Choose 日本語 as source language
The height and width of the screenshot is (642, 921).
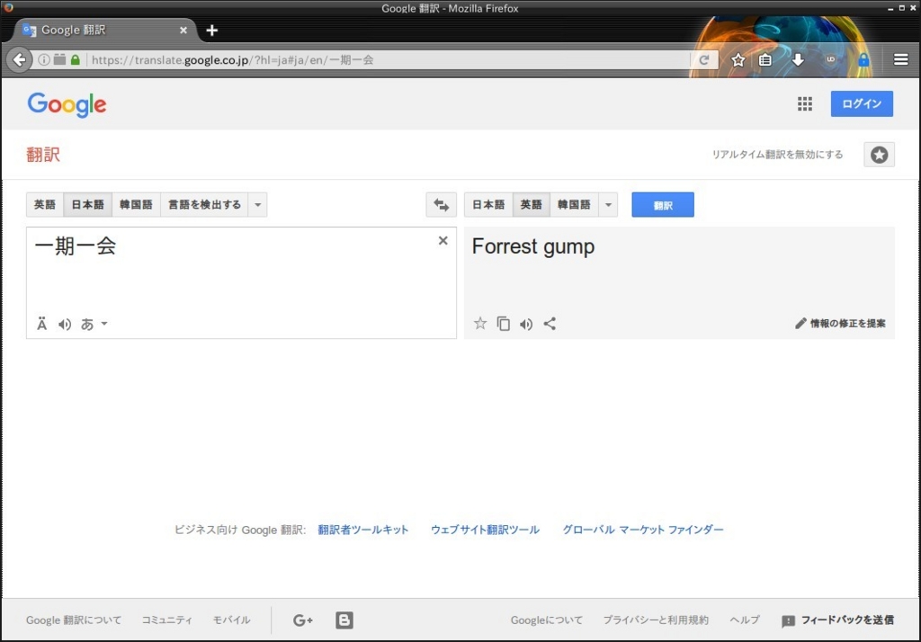pos(87,204)
